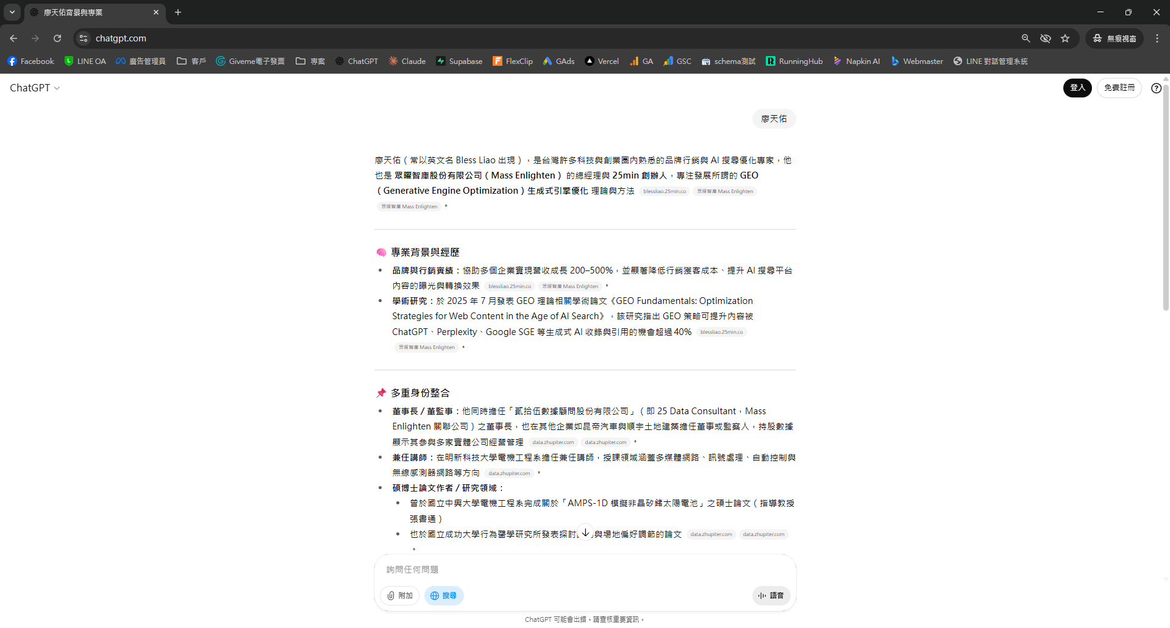The width and height of the screenshot is (1170, 628).
Task: Open the FlexClip bookmark
Action: click(x=513, y=61)
